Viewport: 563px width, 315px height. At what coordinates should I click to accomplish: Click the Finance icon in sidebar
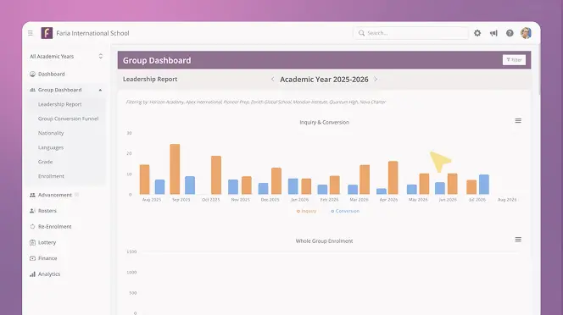pyautogui.click(x=32, y=258)
